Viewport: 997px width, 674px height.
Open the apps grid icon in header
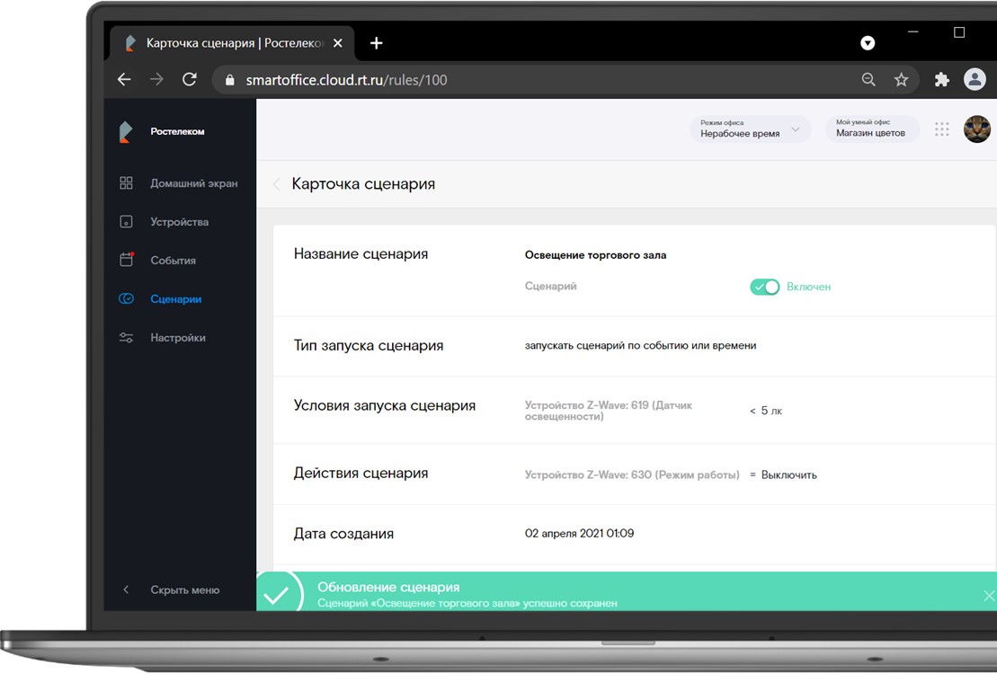coord(941,129)
